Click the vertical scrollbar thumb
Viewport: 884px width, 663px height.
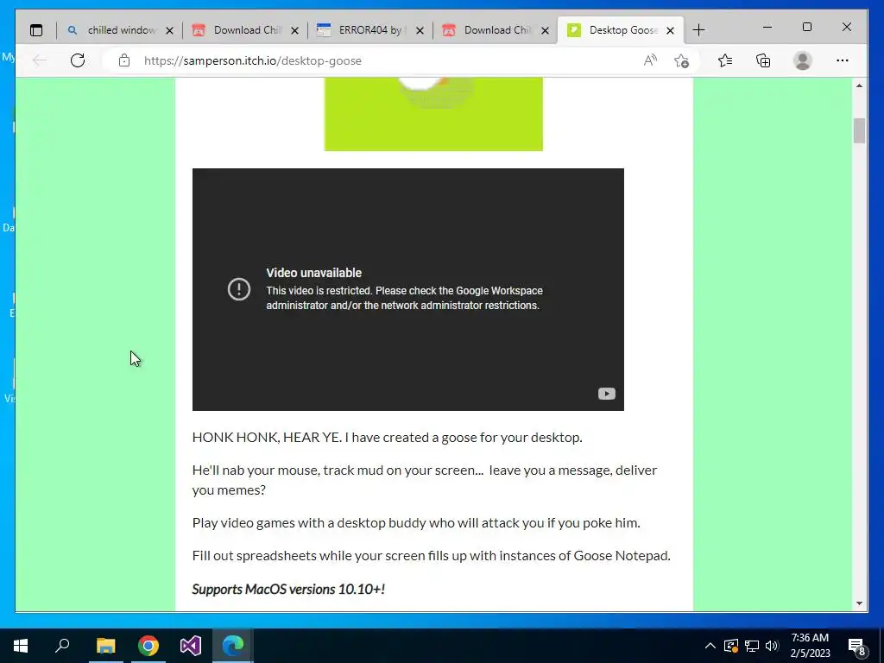859,131
